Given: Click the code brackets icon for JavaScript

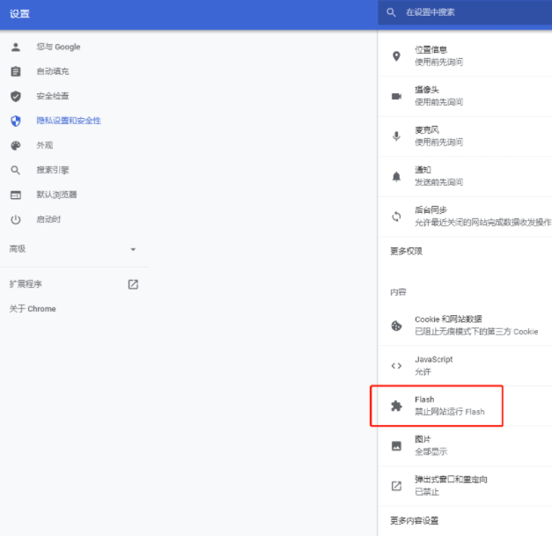Looking at the screenshot, I should point(396,365).
